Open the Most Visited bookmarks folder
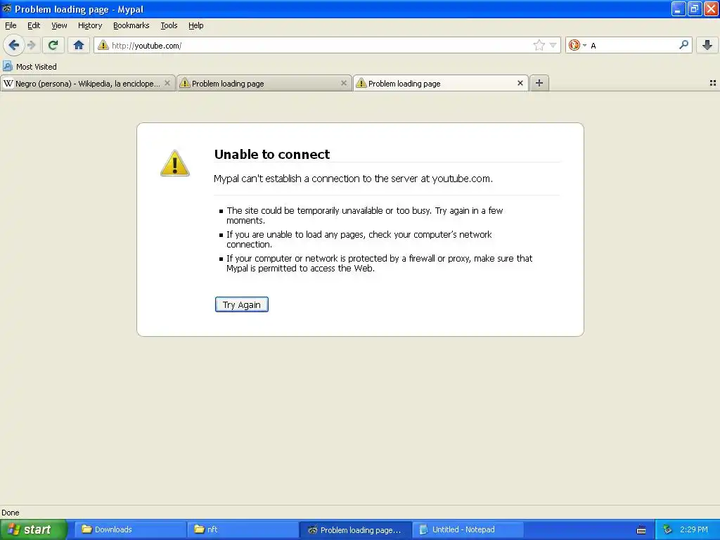Image resolution: width=720 pixels, height=540 pixels. 30,67
